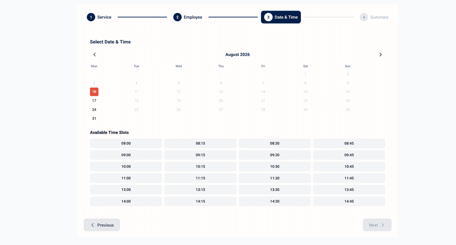Screen dimensions: 456x245
Task: Choose the 09:30 time slot
Action: pos(275,155)
